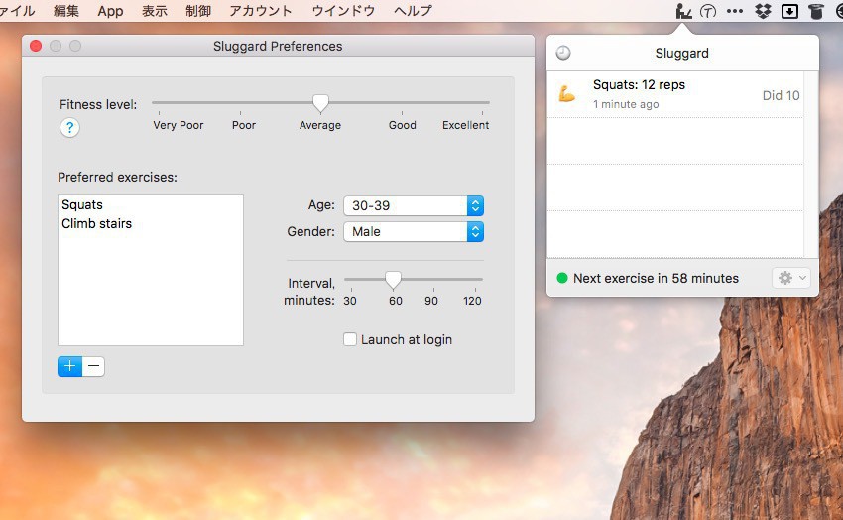Set Interval slider to 90 minutes
Viewport: 843px width, 520px height.
tap(431, 280)
